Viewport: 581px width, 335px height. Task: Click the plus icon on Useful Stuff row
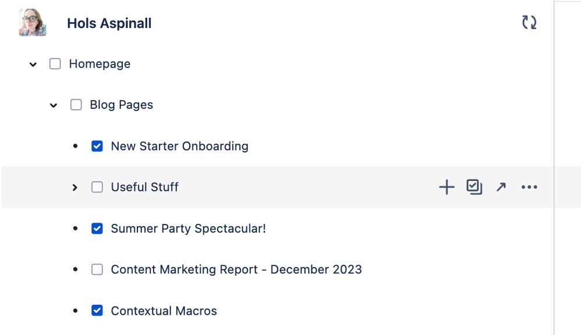click(447, 187)
